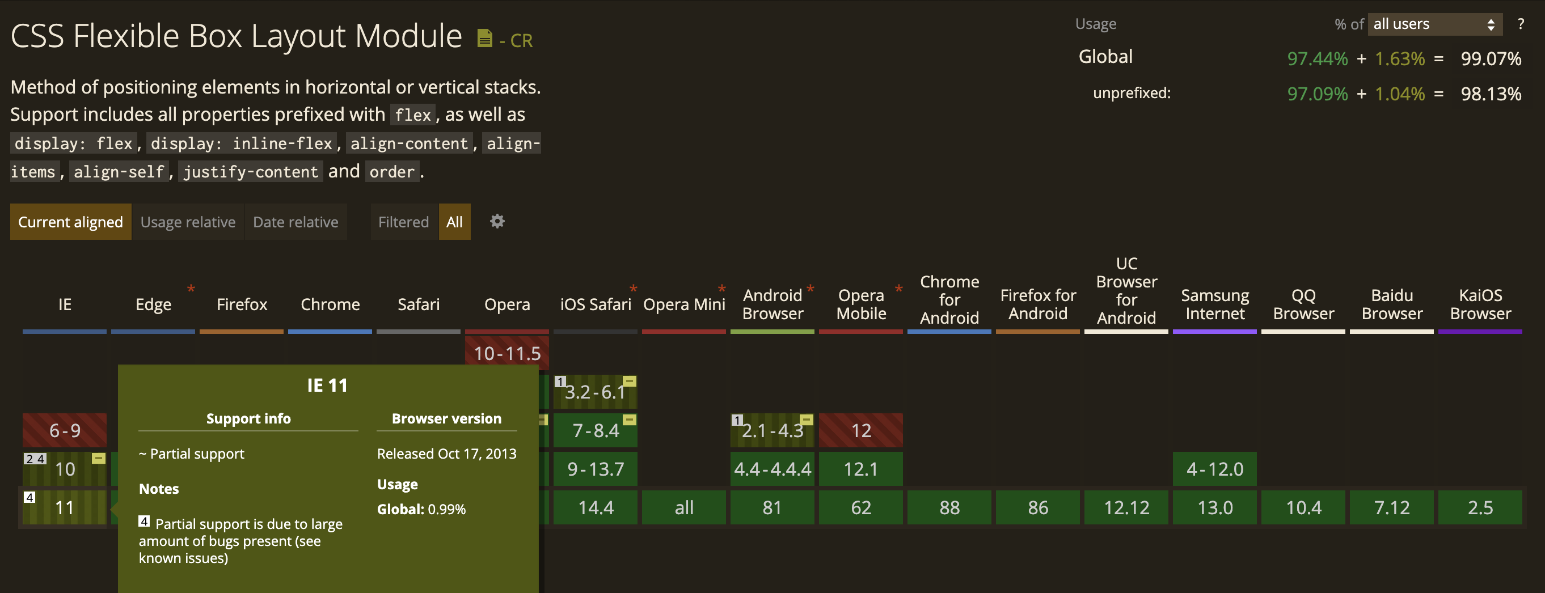Click the iOS Safari column header

(596, 304)
